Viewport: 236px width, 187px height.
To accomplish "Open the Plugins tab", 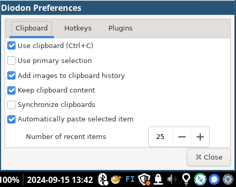I will point(120,28).
